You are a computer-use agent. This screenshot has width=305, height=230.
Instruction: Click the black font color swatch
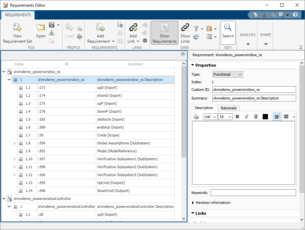265,117
